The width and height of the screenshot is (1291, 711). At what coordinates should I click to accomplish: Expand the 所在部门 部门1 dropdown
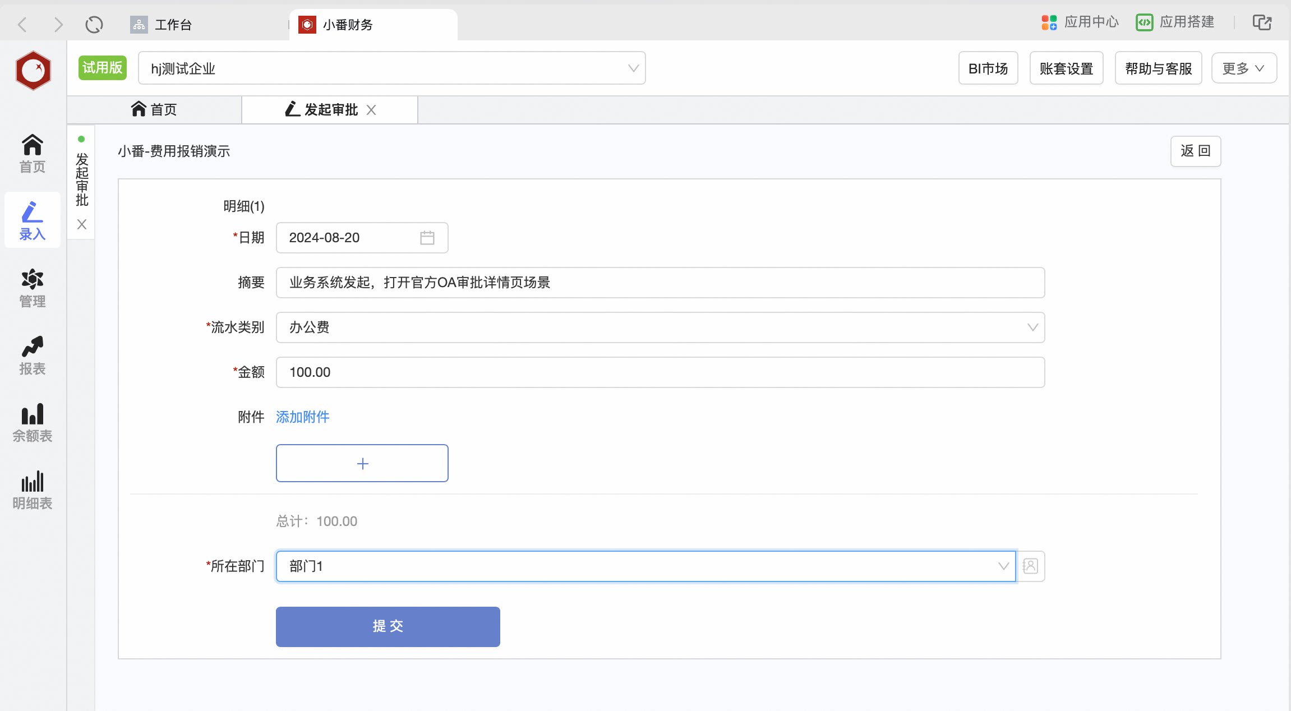[646, 566]
